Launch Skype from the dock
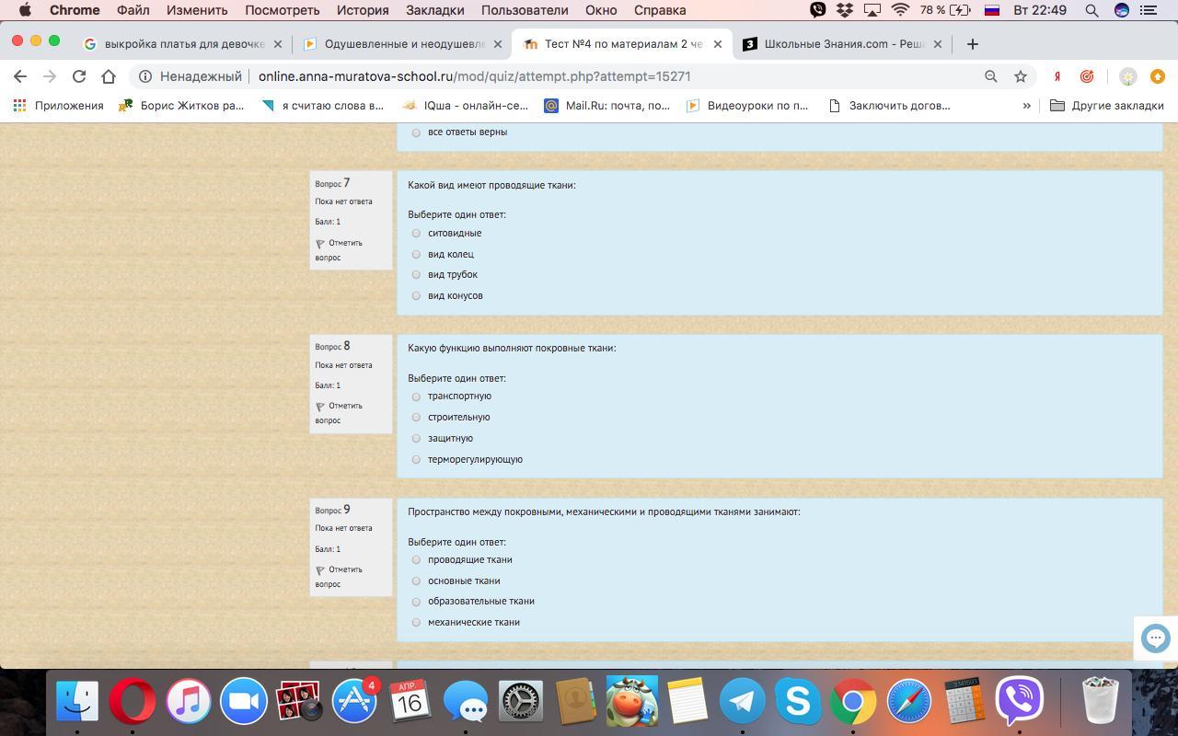The image size is (1178, 736). [797, 702]
